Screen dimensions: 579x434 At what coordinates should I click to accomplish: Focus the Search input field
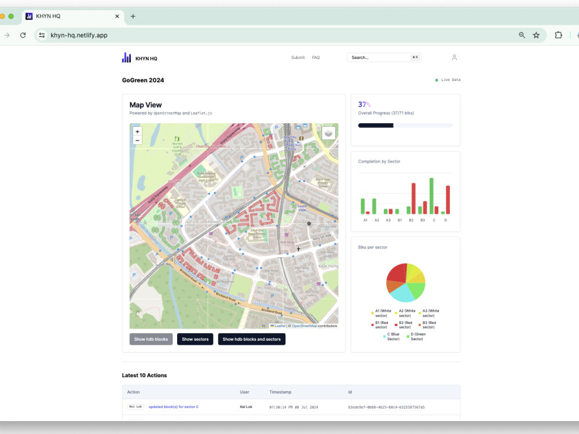384,57
